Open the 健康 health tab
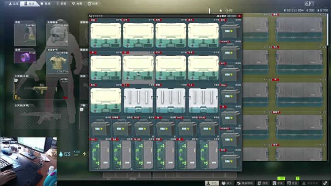This screenshot has height=186, width=331. 46,4
